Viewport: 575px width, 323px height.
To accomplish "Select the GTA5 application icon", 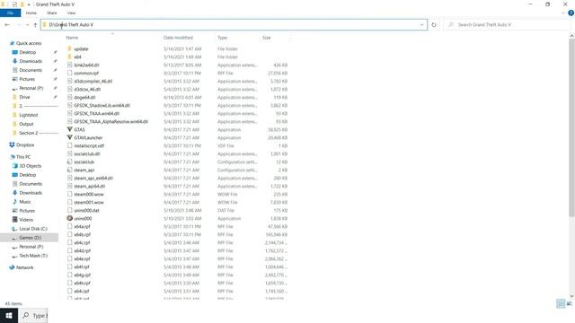I will pos(70,129).
